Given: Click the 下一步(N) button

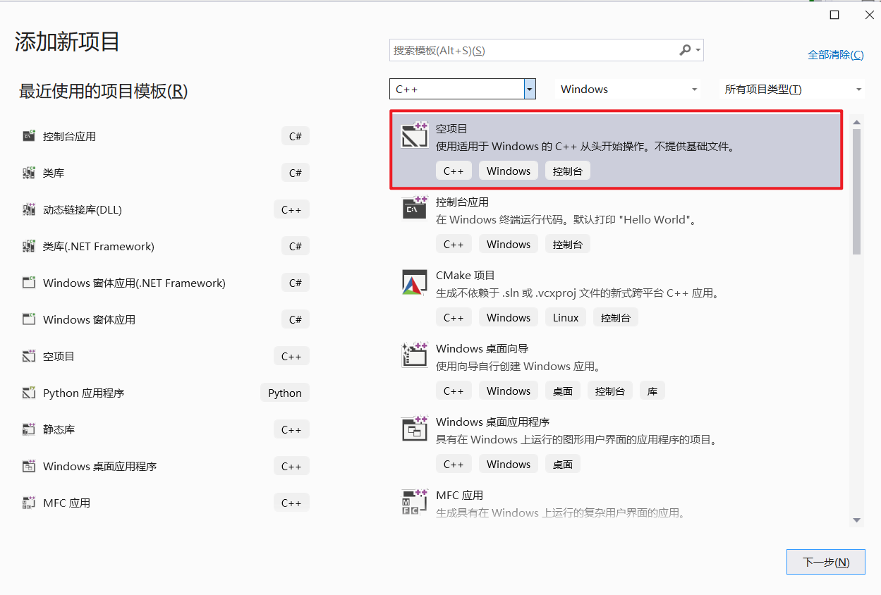Looking at the screenshot, I should (826, 562).
